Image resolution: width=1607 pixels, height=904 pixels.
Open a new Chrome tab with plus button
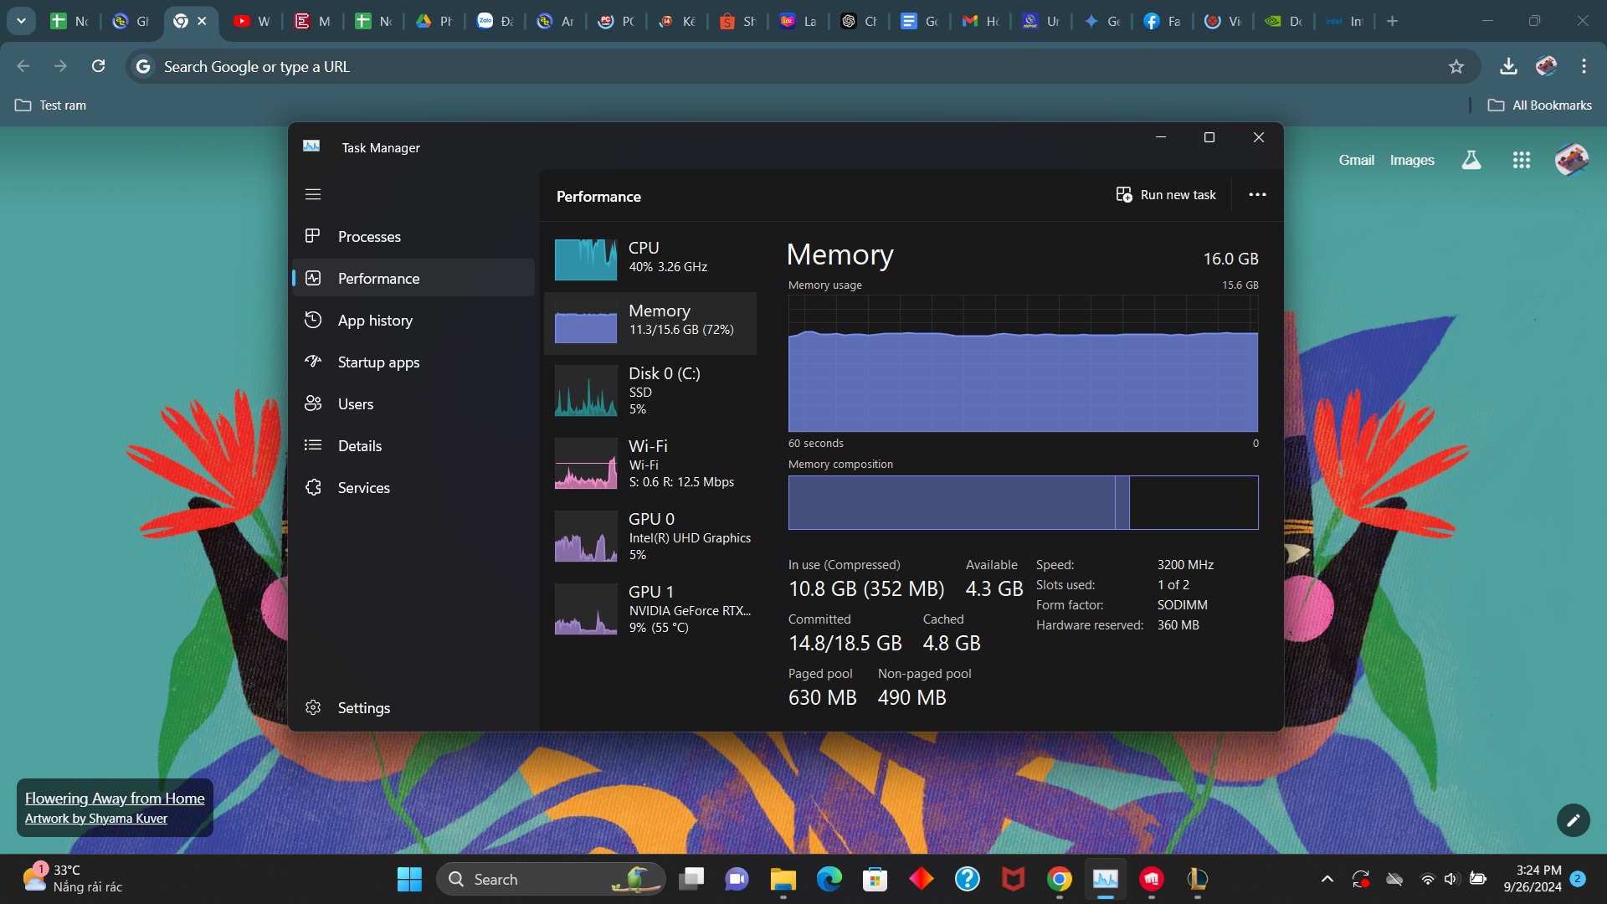pyautogui.click(x=1392, y=22)
